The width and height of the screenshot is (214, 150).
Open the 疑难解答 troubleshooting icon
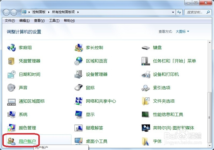(x=78, y=128)
